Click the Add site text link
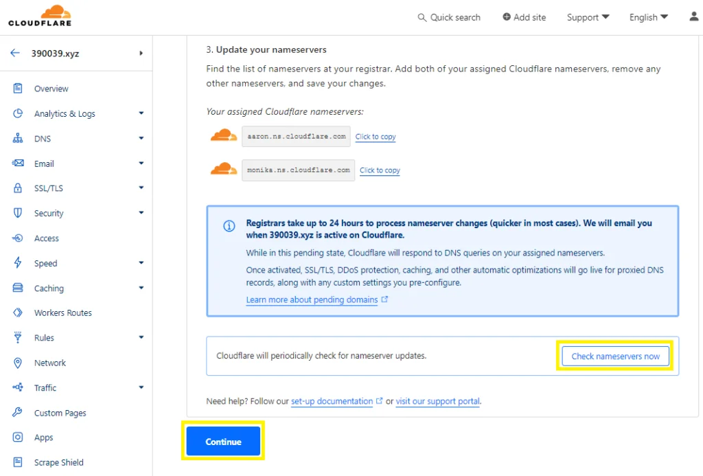Screen dimensions: 703x476 tap(529, 17)
